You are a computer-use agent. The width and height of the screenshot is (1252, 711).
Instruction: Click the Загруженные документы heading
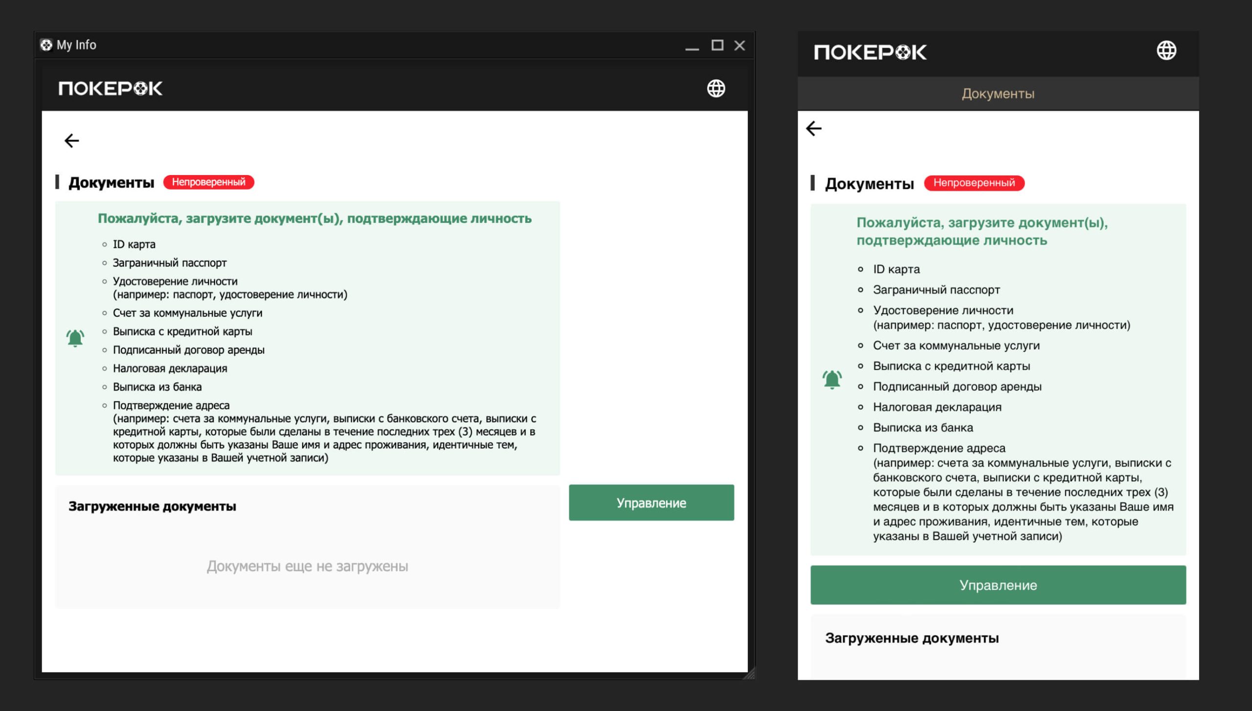[x=152, y=506]
